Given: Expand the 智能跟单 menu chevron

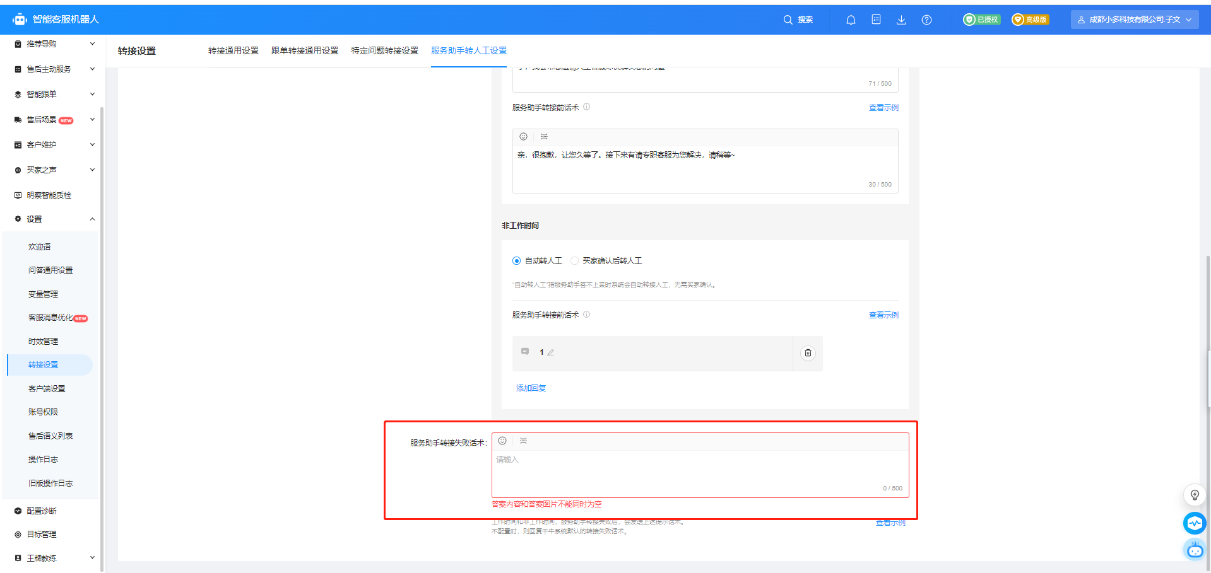Looking at the screenshot, I should [92, 95].
